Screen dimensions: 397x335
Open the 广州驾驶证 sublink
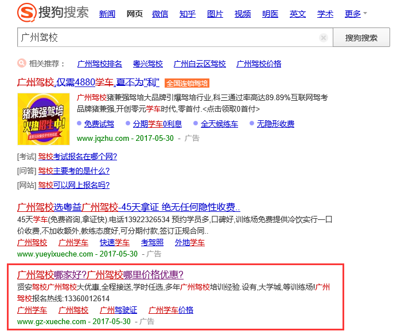pos(119,310)
